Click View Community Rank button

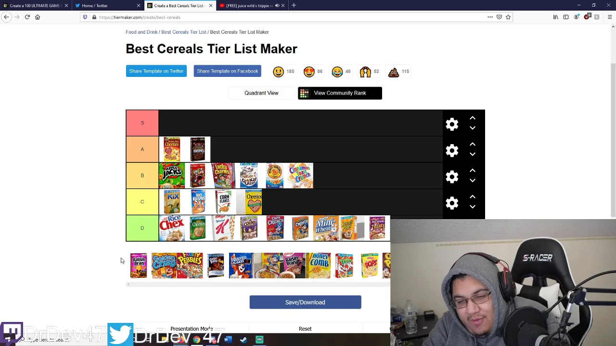click(340, 93)
